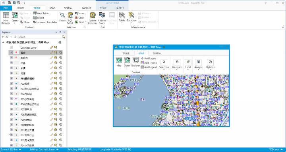Image resolution: width=286 pixels, height=152 pixels.
Task: Click Invert selection
Action: pos(80,13)
